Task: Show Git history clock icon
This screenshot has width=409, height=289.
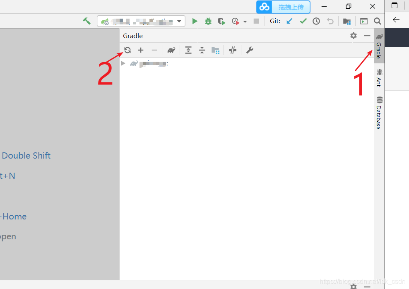Action: 316,21
